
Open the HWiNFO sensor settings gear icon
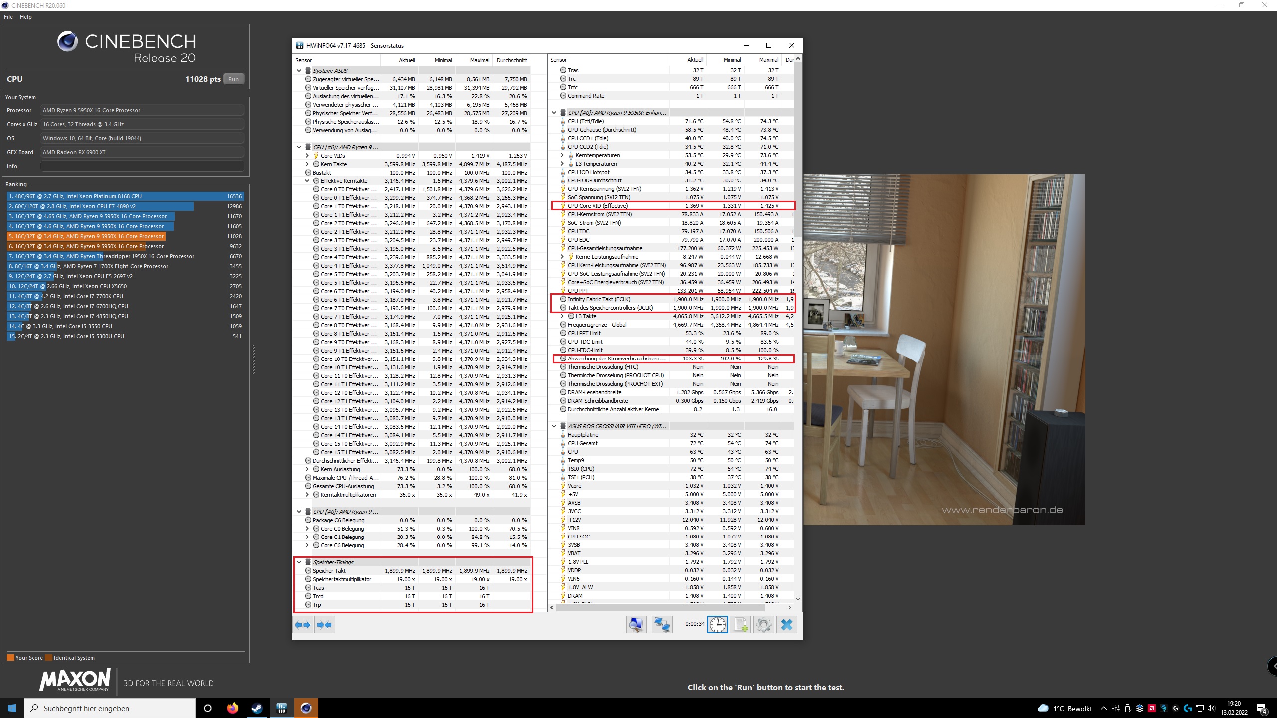[x=763, y=625]
